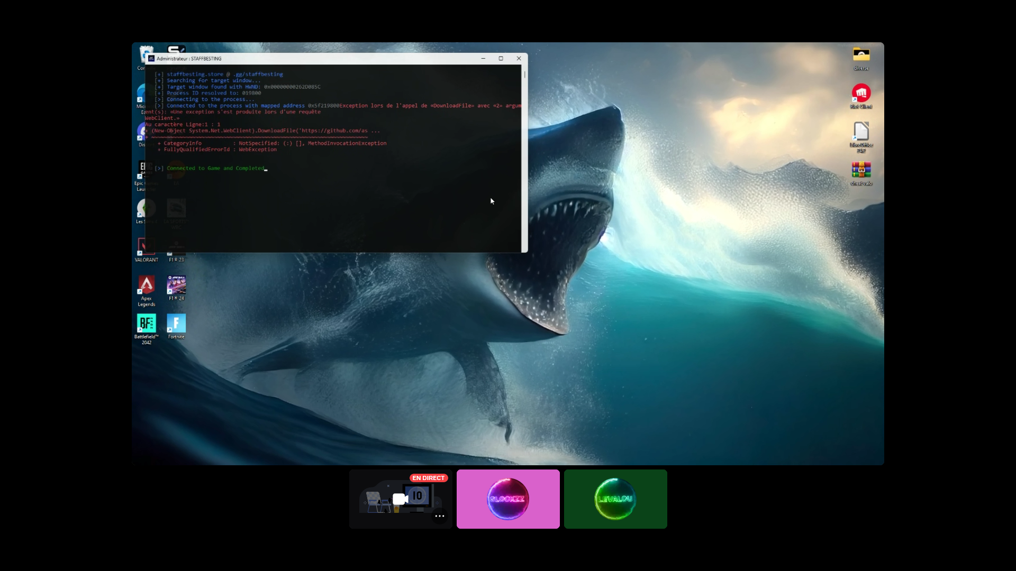
Task: Select the SLOCKZZ participant tile
Action: 508,499
